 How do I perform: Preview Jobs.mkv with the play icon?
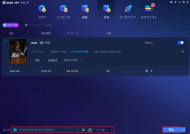tap(147, 71)
